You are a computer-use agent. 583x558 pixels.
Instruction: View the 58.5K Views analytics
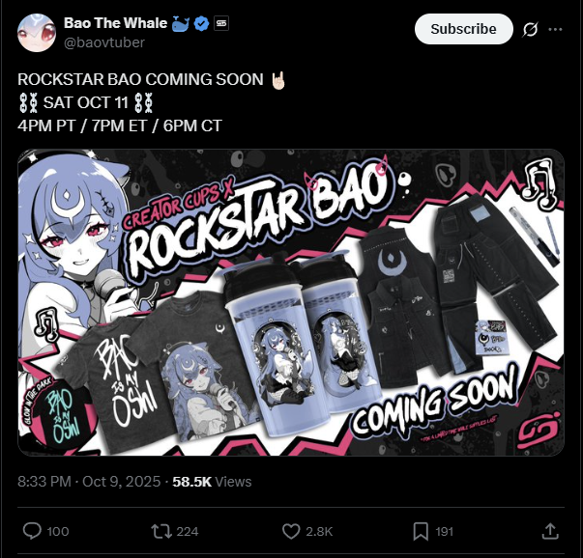tap(212, 482)
